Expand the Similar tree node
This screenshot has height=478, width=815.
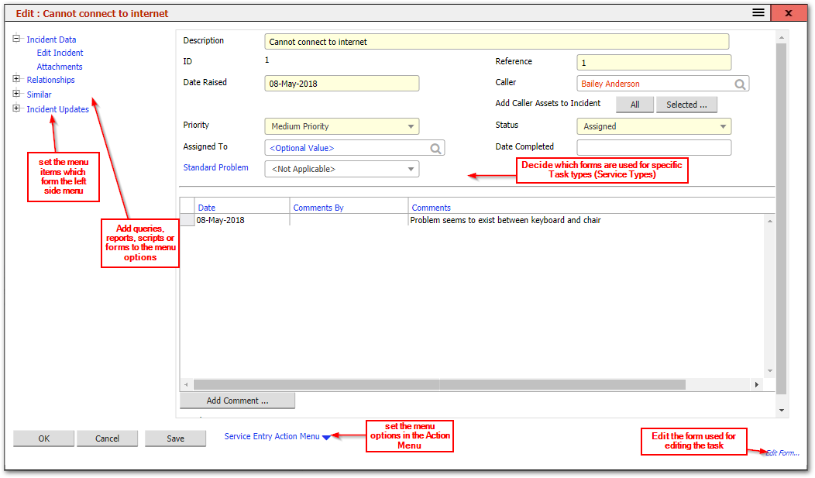tap(16, 95)
